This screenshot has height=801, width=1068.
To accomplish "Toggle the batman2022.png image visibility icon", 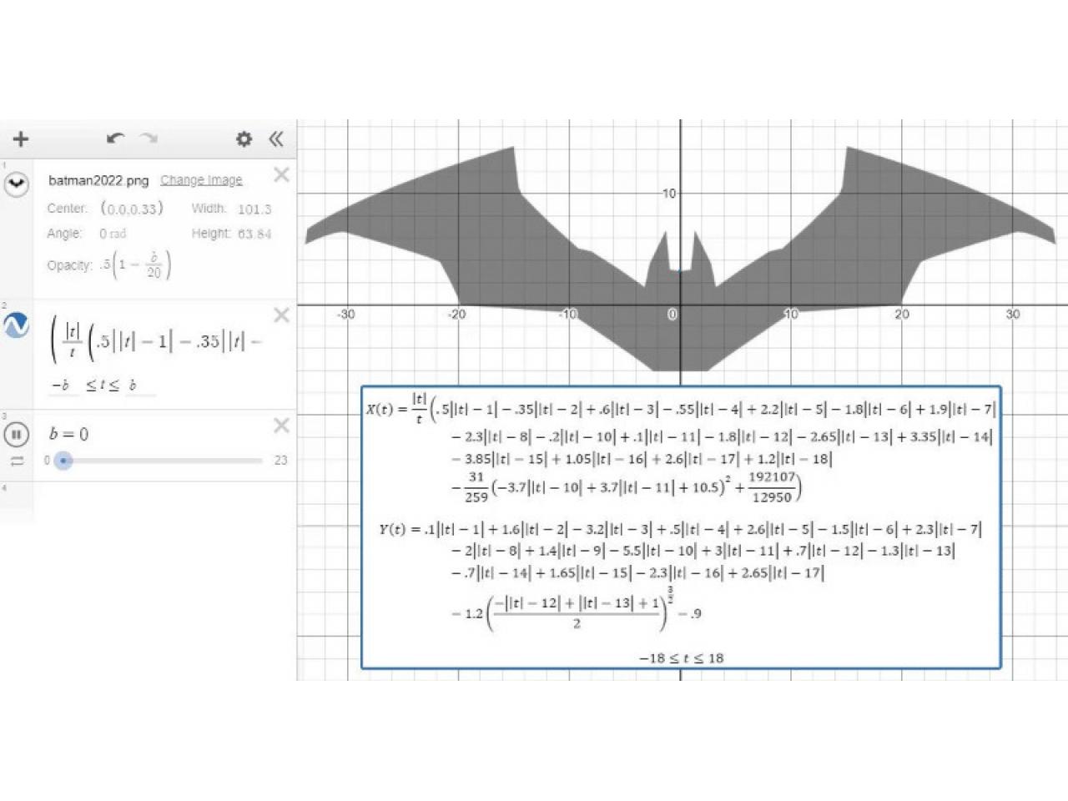I will 16,184.
